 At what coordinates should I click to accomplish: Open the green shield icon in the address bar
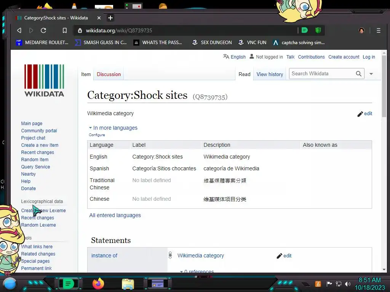(318, 30)
